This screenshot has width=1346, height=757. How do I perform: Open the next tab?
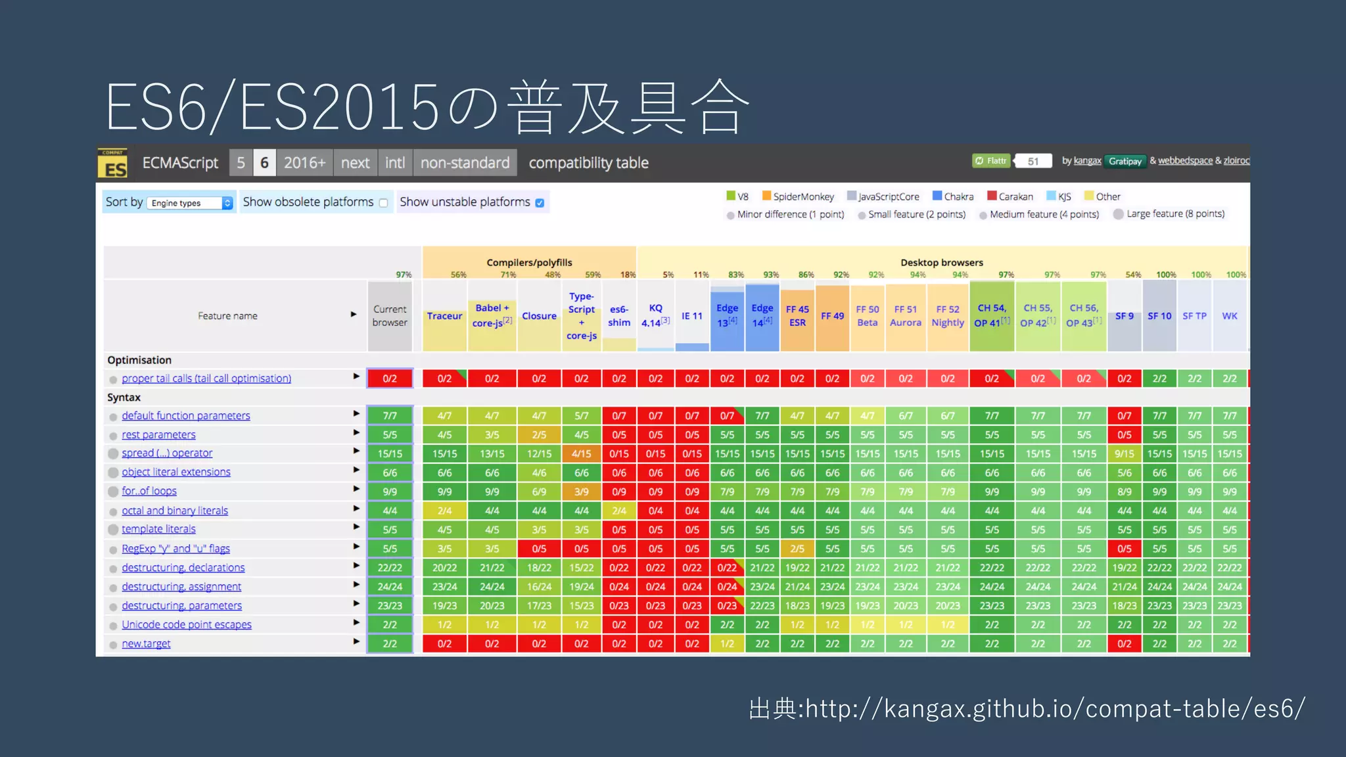(x=355, y=162)
